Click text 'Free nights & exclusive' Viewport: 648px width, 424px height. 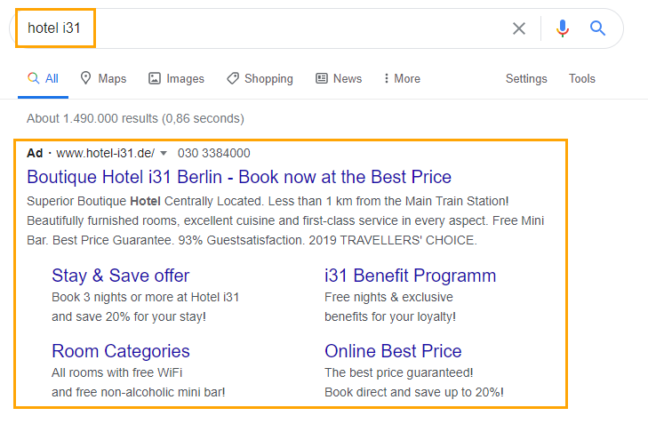click(388, 297)
